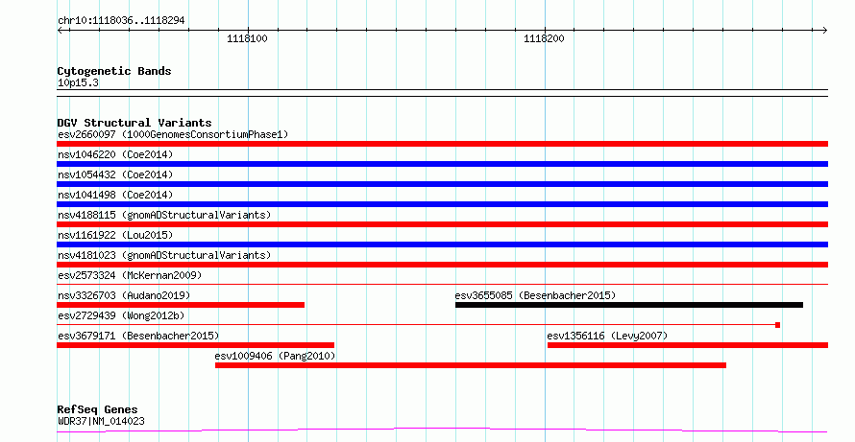
Task: Click the 1118100 ruler tick label
Action: coord(247,38)
